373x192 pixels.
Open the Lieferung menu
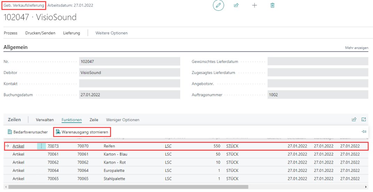pos(71,33)
